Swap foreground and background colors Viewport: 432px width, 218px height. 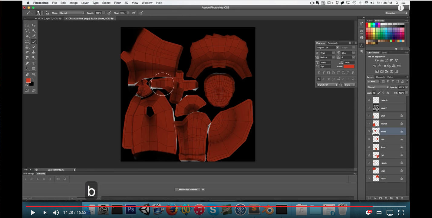click(33, 79)
